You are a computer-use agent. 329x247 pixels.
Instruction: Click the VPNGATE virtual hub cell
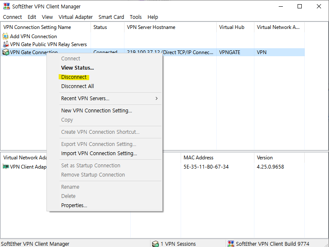(x=230, y=52)
